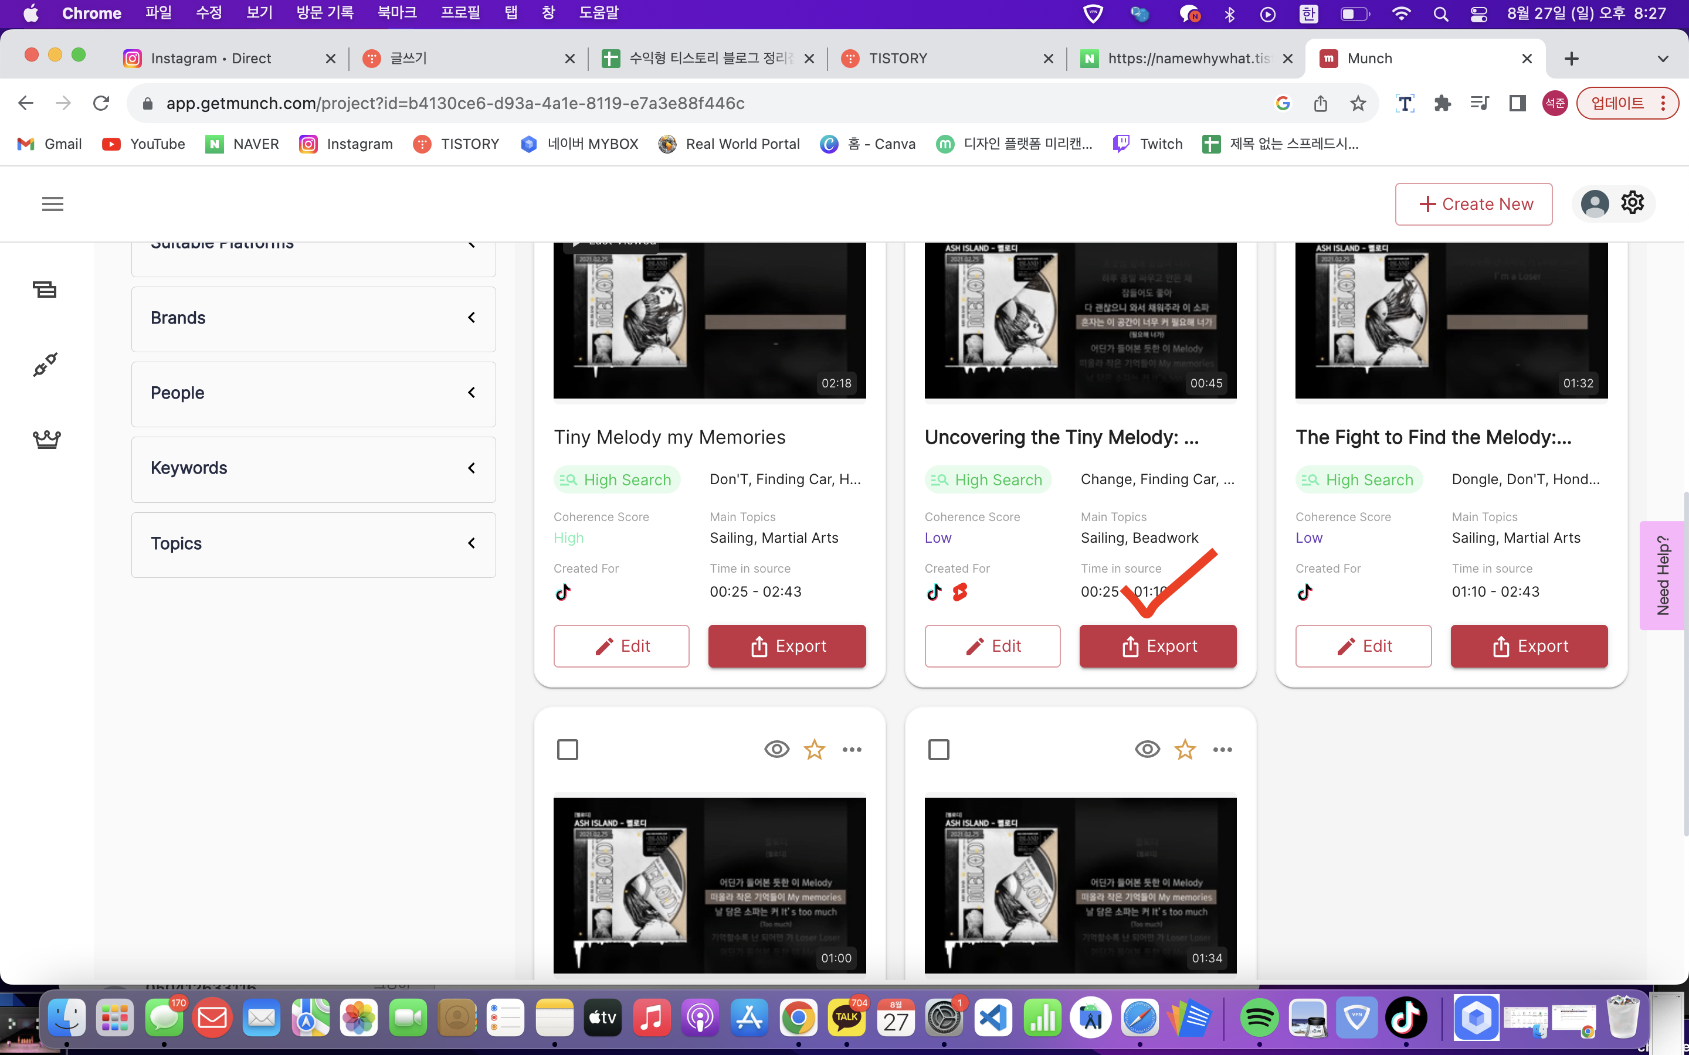
Task: Open the crown upgrade icon in sidebar
Action: click(x=47, y=439)
